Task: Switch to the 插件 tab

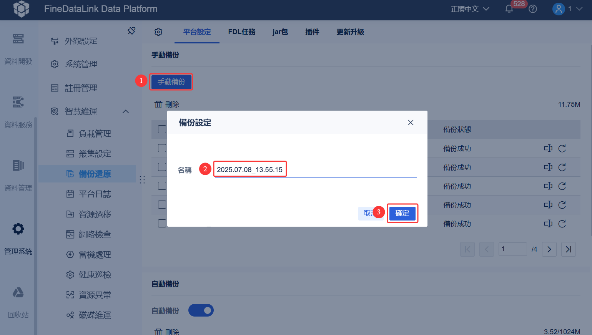Action: tap(312, 32)
